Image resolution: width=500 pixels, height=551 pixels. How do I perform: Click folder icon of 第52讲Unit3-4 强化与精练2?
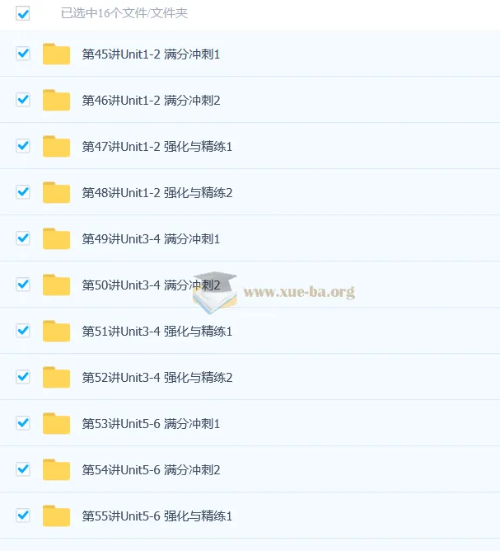[x=56, y=377]
